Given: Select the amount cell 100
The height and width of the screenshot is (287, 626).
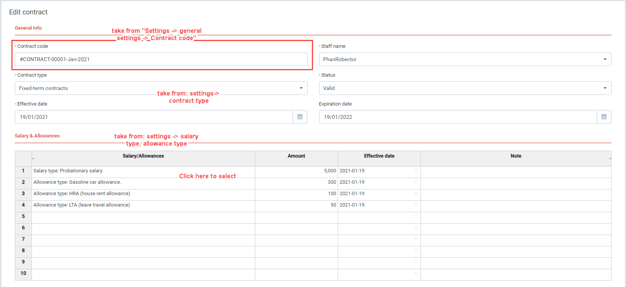Looking at the screenshot, I should click(x=296, y=195).
